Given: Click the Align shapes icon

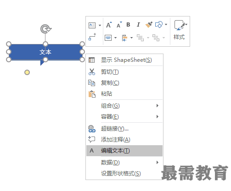Looking at the screenshot, I should click(x=124, y=38).
